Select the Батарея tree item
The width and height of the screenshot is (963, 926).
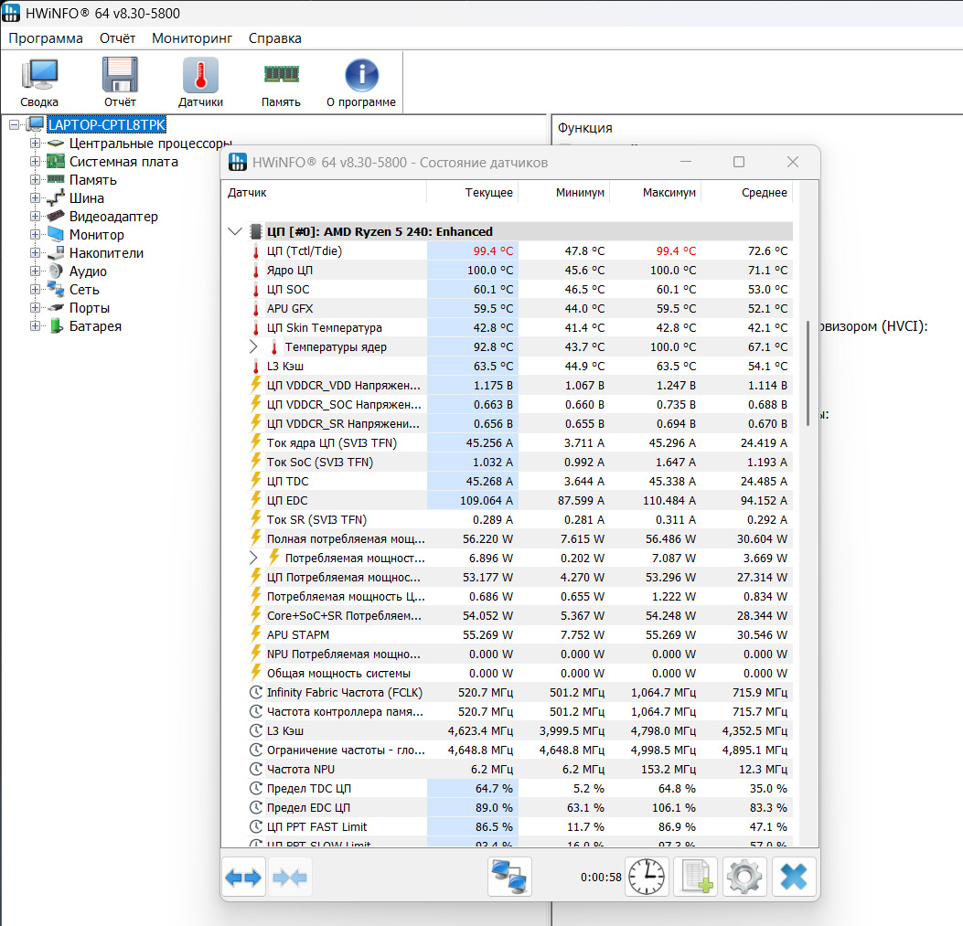click(x=95, y=326)
